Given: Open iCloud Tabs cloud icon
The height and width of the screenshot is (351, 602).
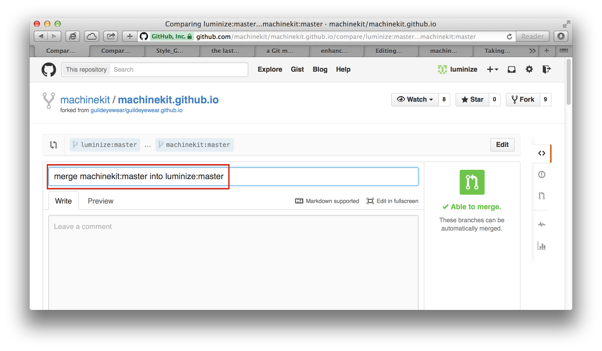Looking at the screenshot, I should pos(91,36).
